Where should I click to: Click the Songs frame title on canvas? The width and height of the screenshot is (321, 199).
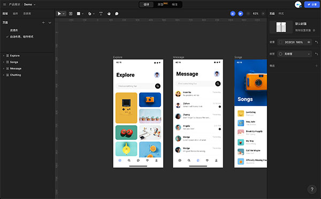(x=238, y=57)
